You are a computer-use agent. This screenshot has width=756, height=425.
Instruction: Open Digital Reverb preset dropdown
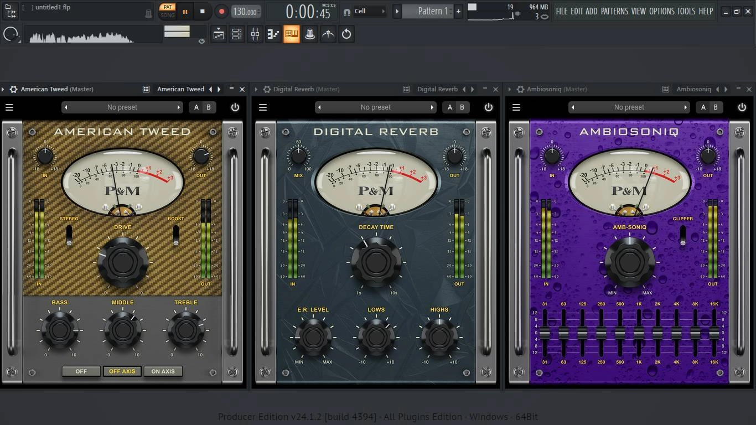376,107
